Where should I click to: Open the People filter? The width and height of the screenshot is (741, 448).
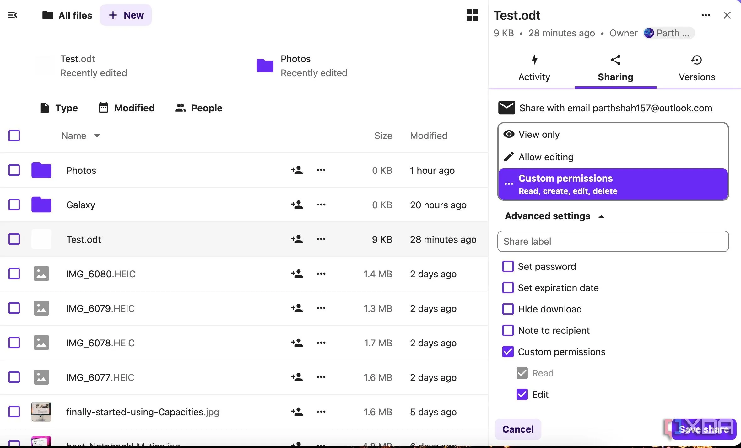click(x=198, y=108)
